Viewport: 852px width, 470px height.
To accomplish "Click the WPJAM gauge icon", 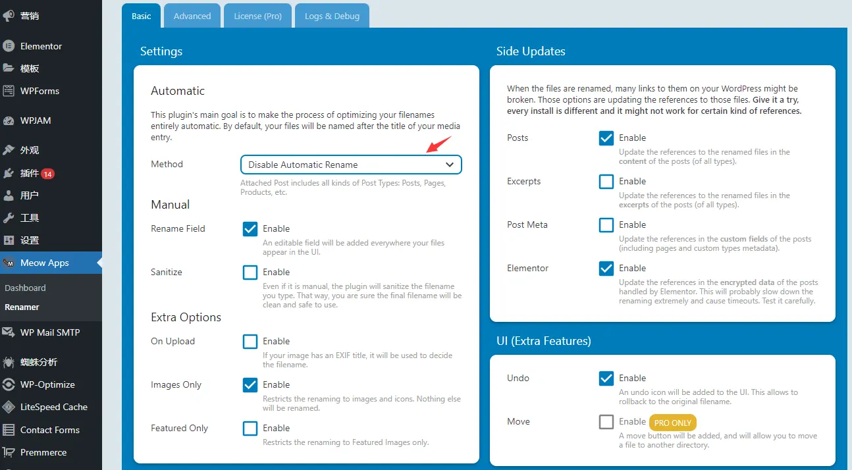I will point(9,120).
